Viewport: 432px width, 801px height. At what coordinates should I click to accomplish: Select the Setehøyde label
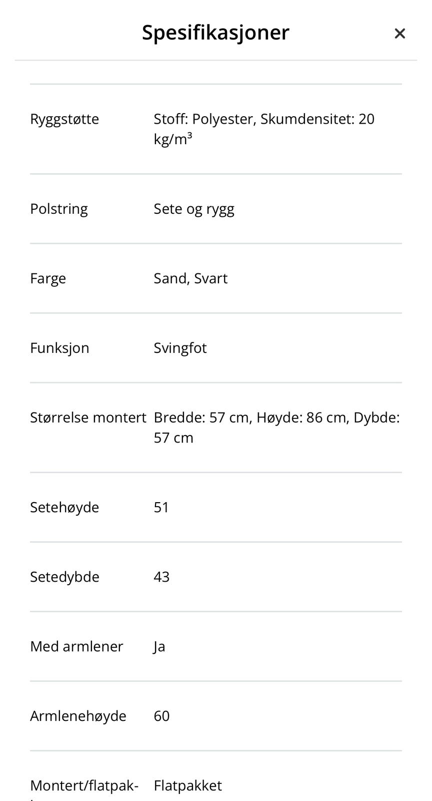[x=64, y=507]
